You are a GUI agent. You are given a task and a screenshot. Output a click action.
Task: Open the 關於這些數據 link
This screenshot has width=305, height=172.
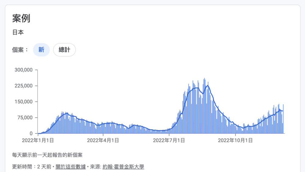[70, 167]
